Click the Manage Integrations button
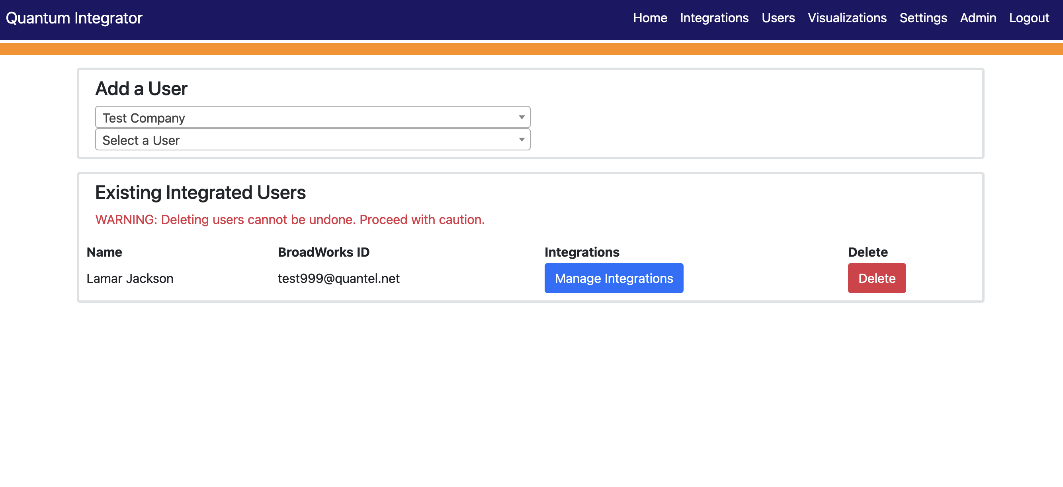The width and height of the screenshot is (1063, 487). click(613, 279)
